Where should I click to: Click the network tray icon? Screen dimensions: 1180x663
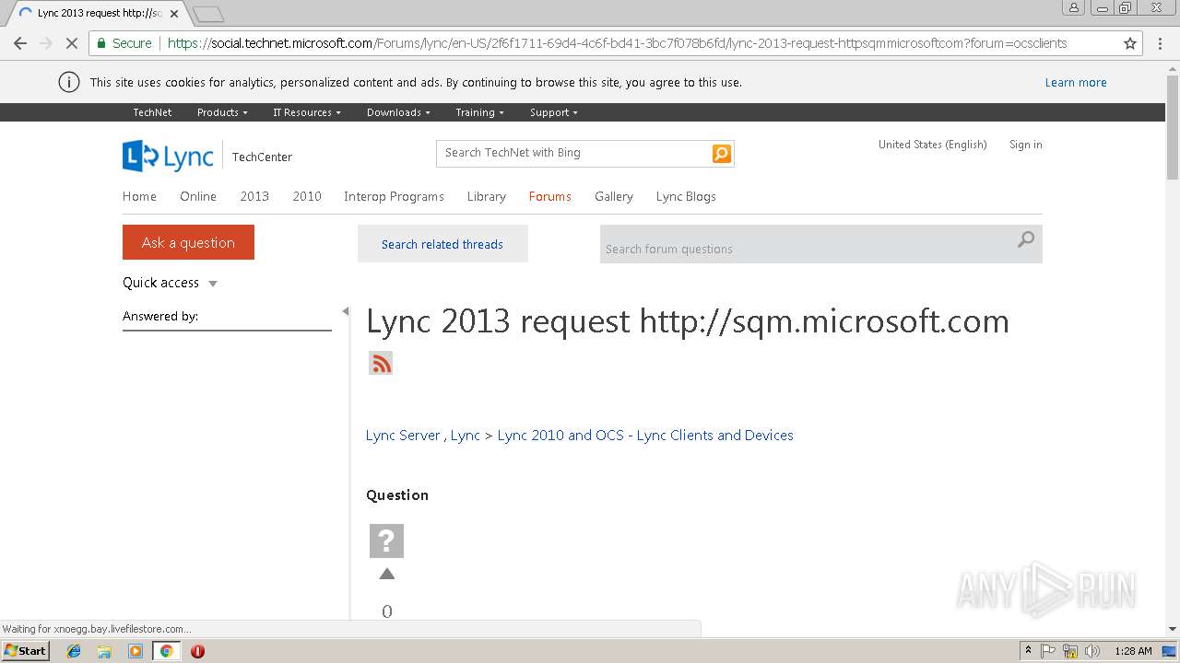click(1070, 651)
